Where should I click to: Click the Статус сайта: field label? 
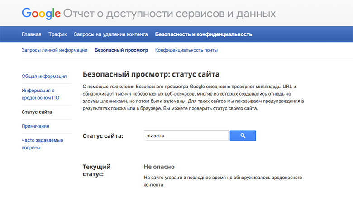[x=103, y=136]
